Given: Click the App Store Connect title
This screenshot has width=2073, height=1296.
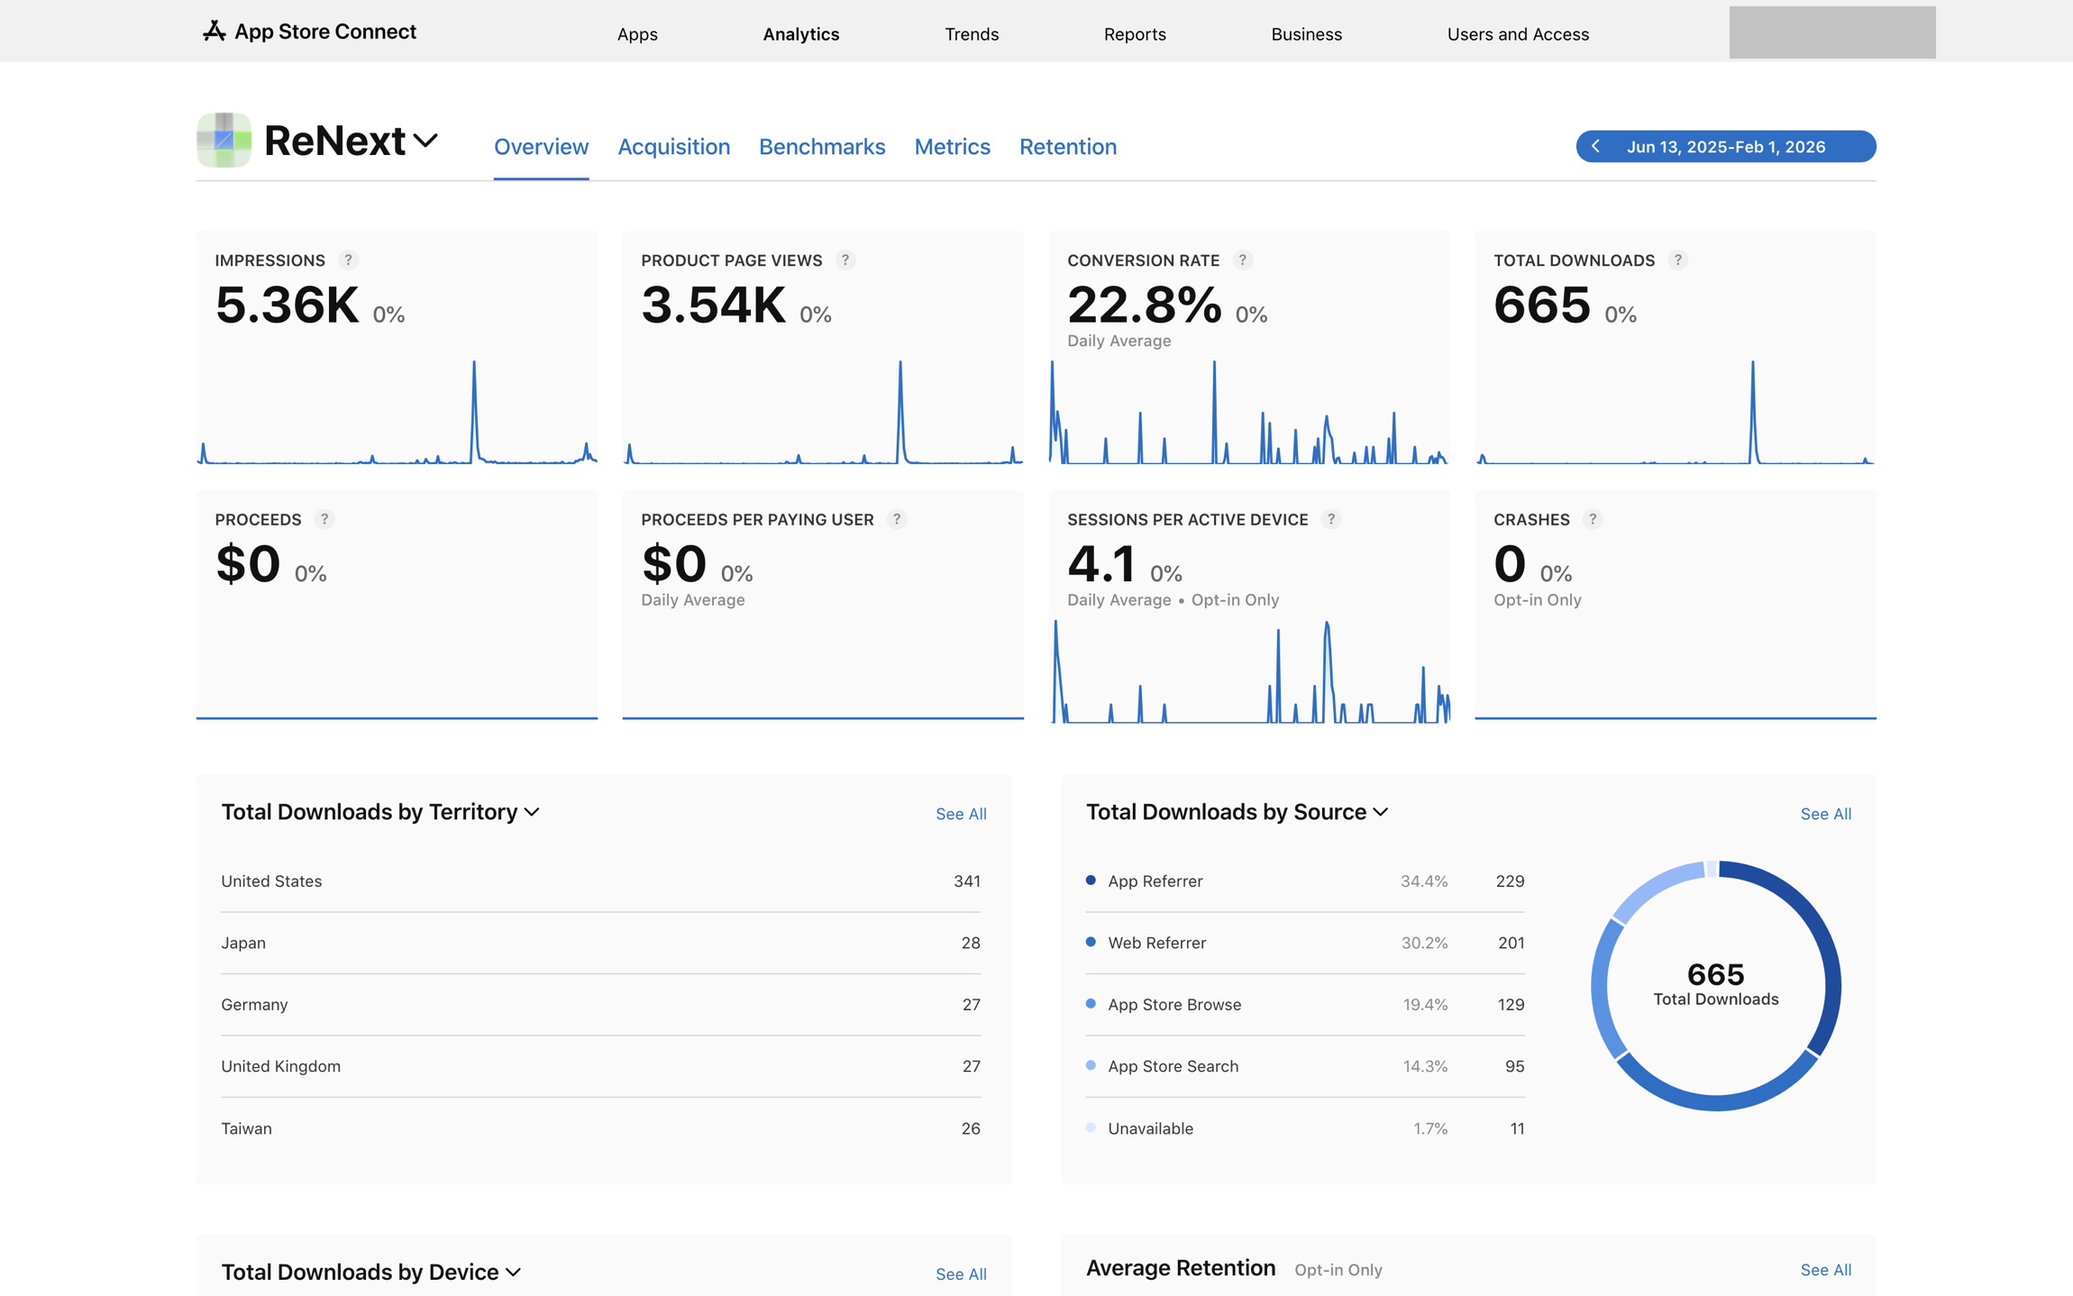Looking at the screenshot, I should 325,32.
